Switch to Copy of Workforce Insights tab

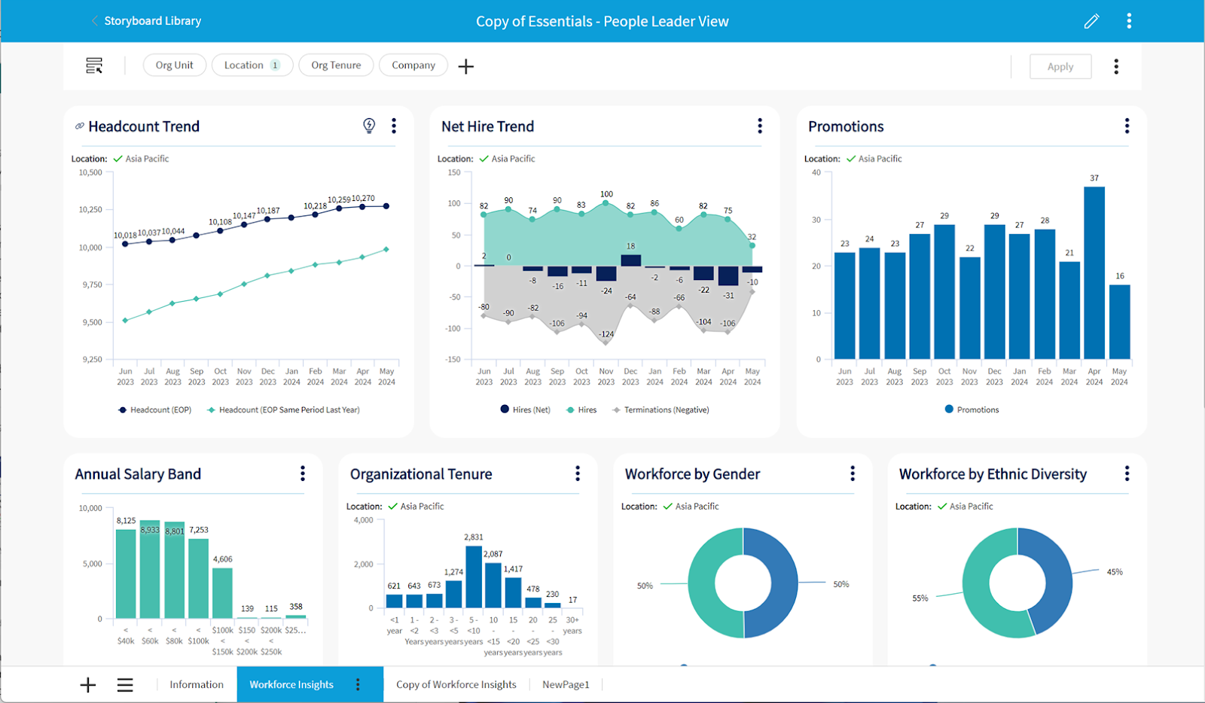pos(456,684)
